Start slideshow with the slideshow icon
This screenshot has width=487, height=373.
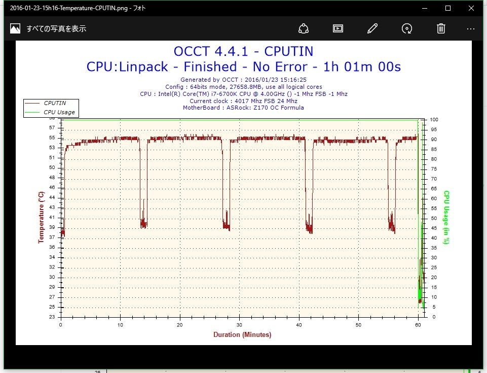click(338, 28)
